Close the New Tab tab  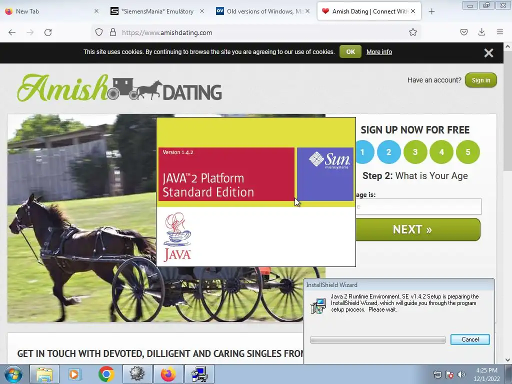click(x=96, y=11)
